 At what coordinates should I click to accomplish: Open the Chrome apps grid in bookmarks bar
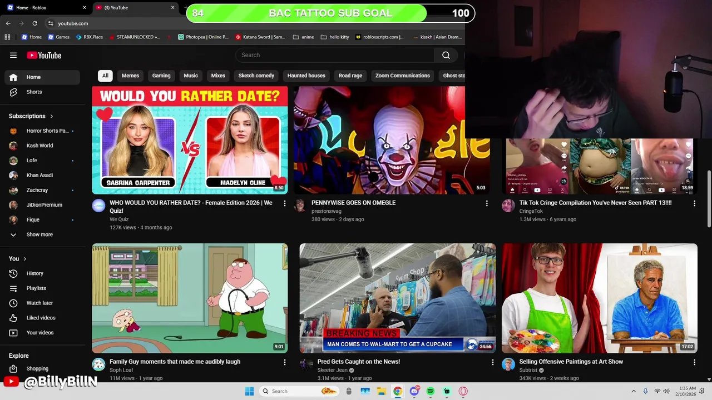click(7, 37)
